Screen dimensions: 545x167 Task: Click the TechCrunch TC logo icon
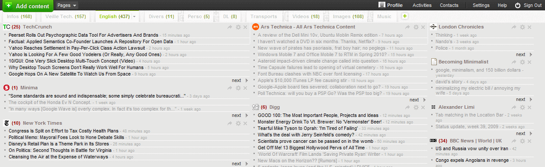point(6,27)
